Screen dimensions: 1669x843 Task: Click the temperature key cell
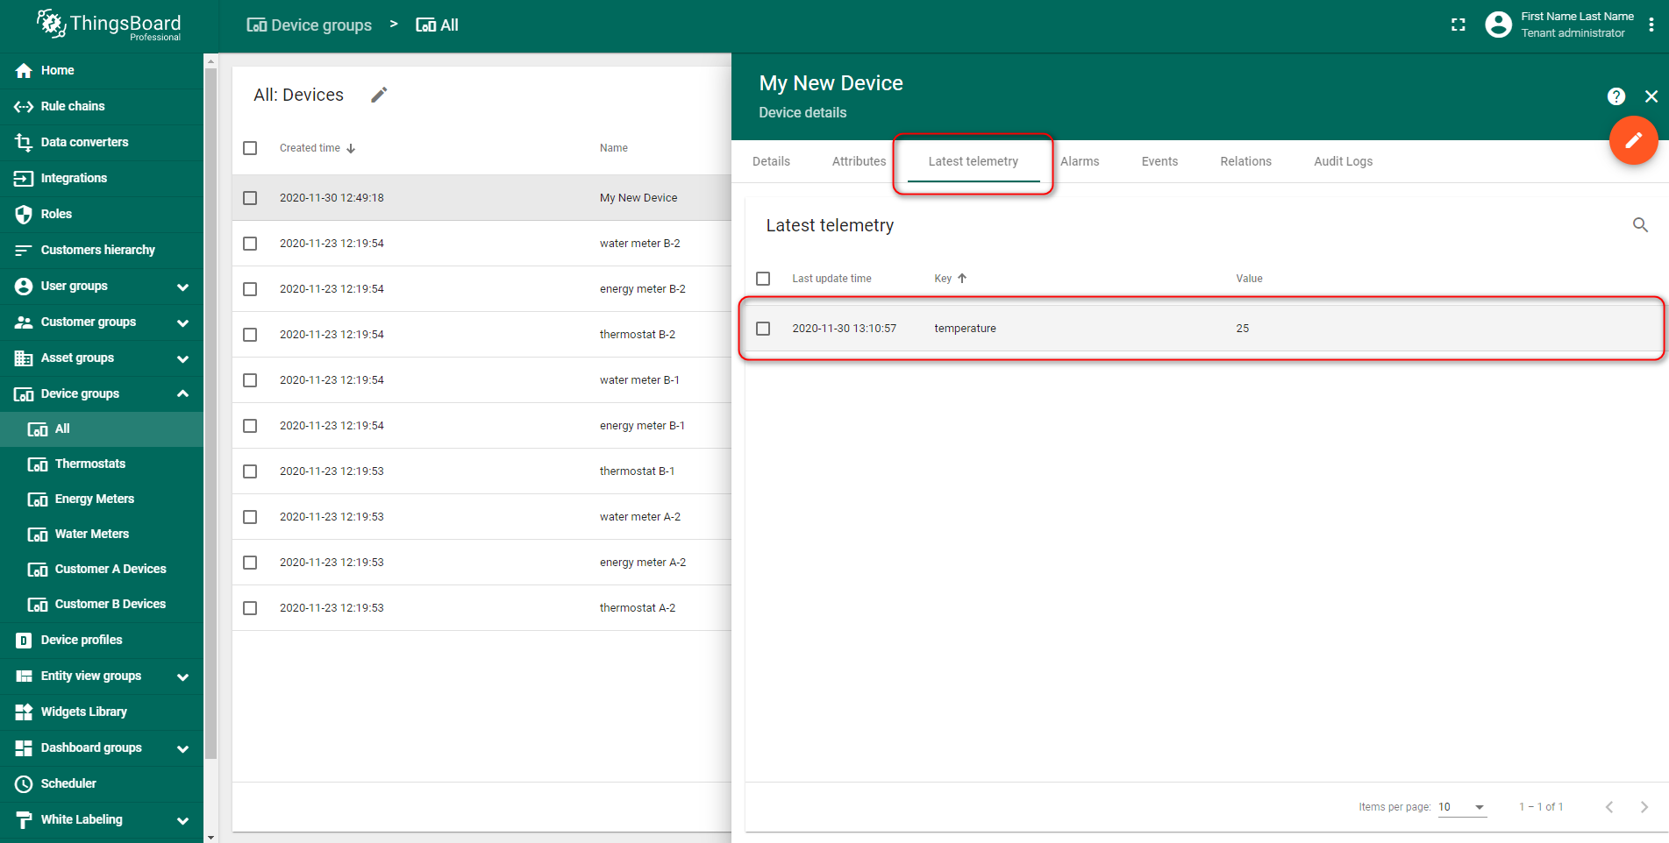(x=965, y=329)
